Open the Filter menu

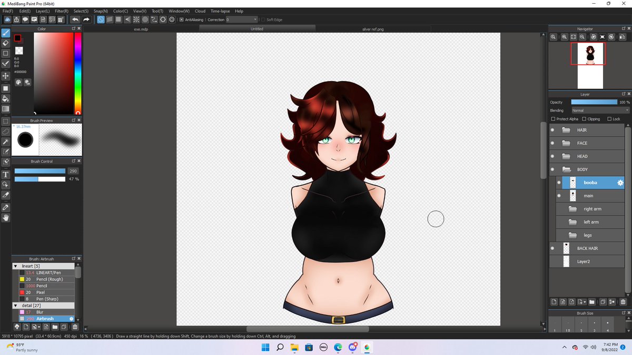coord(62,11)
